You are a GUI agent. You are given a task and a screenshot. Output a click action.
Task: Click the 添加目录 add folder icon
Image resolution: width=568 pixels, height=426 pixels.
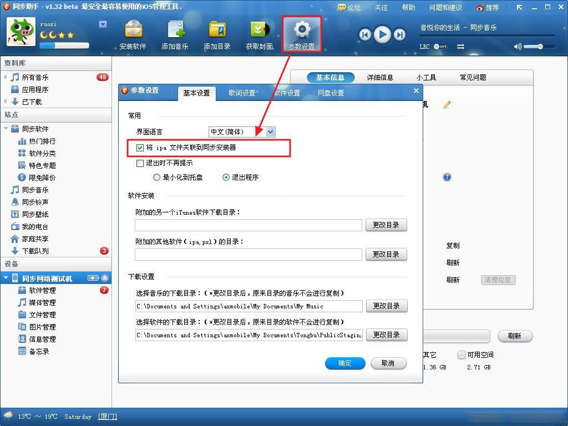217,30
